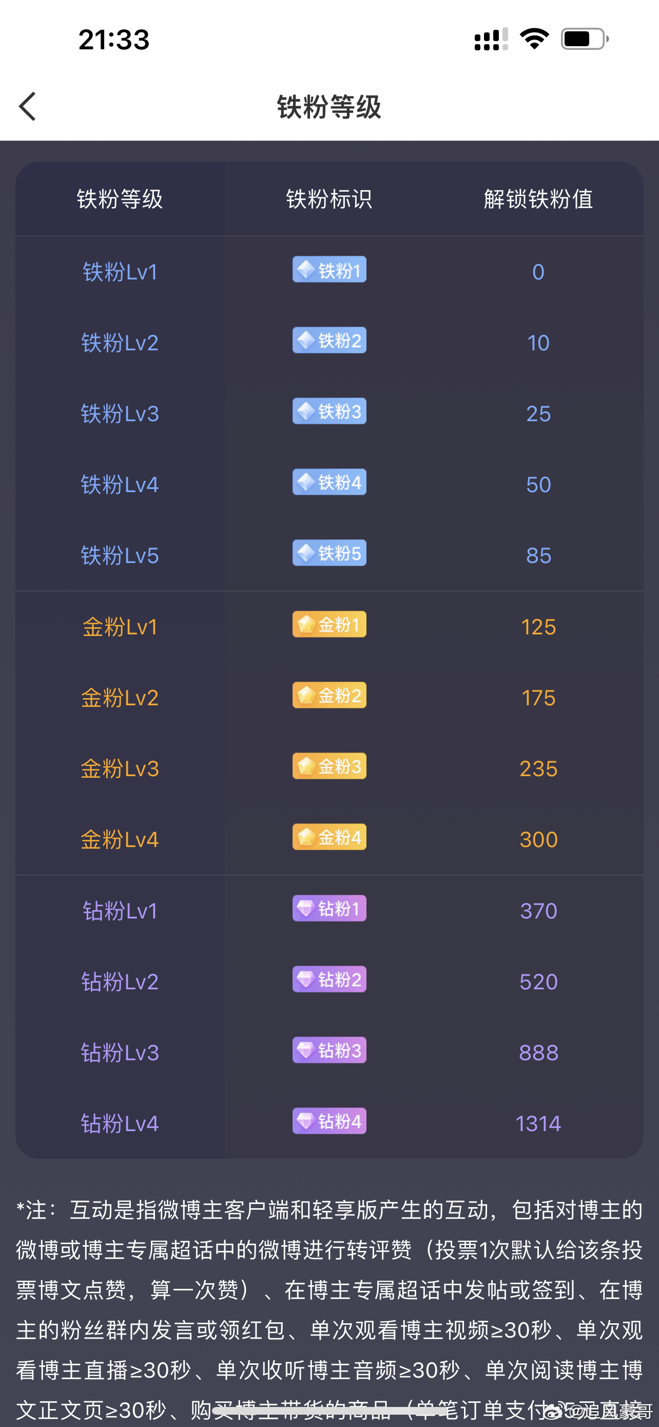Screen dimensions: 659x1427
Task: Select the 铁粉1 blue badge icon
Action: (x=328, y=270)
